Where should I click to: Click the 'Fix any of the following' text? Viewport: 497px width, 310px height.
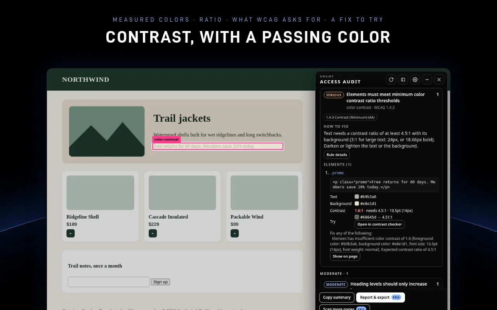tap(351, 233)
